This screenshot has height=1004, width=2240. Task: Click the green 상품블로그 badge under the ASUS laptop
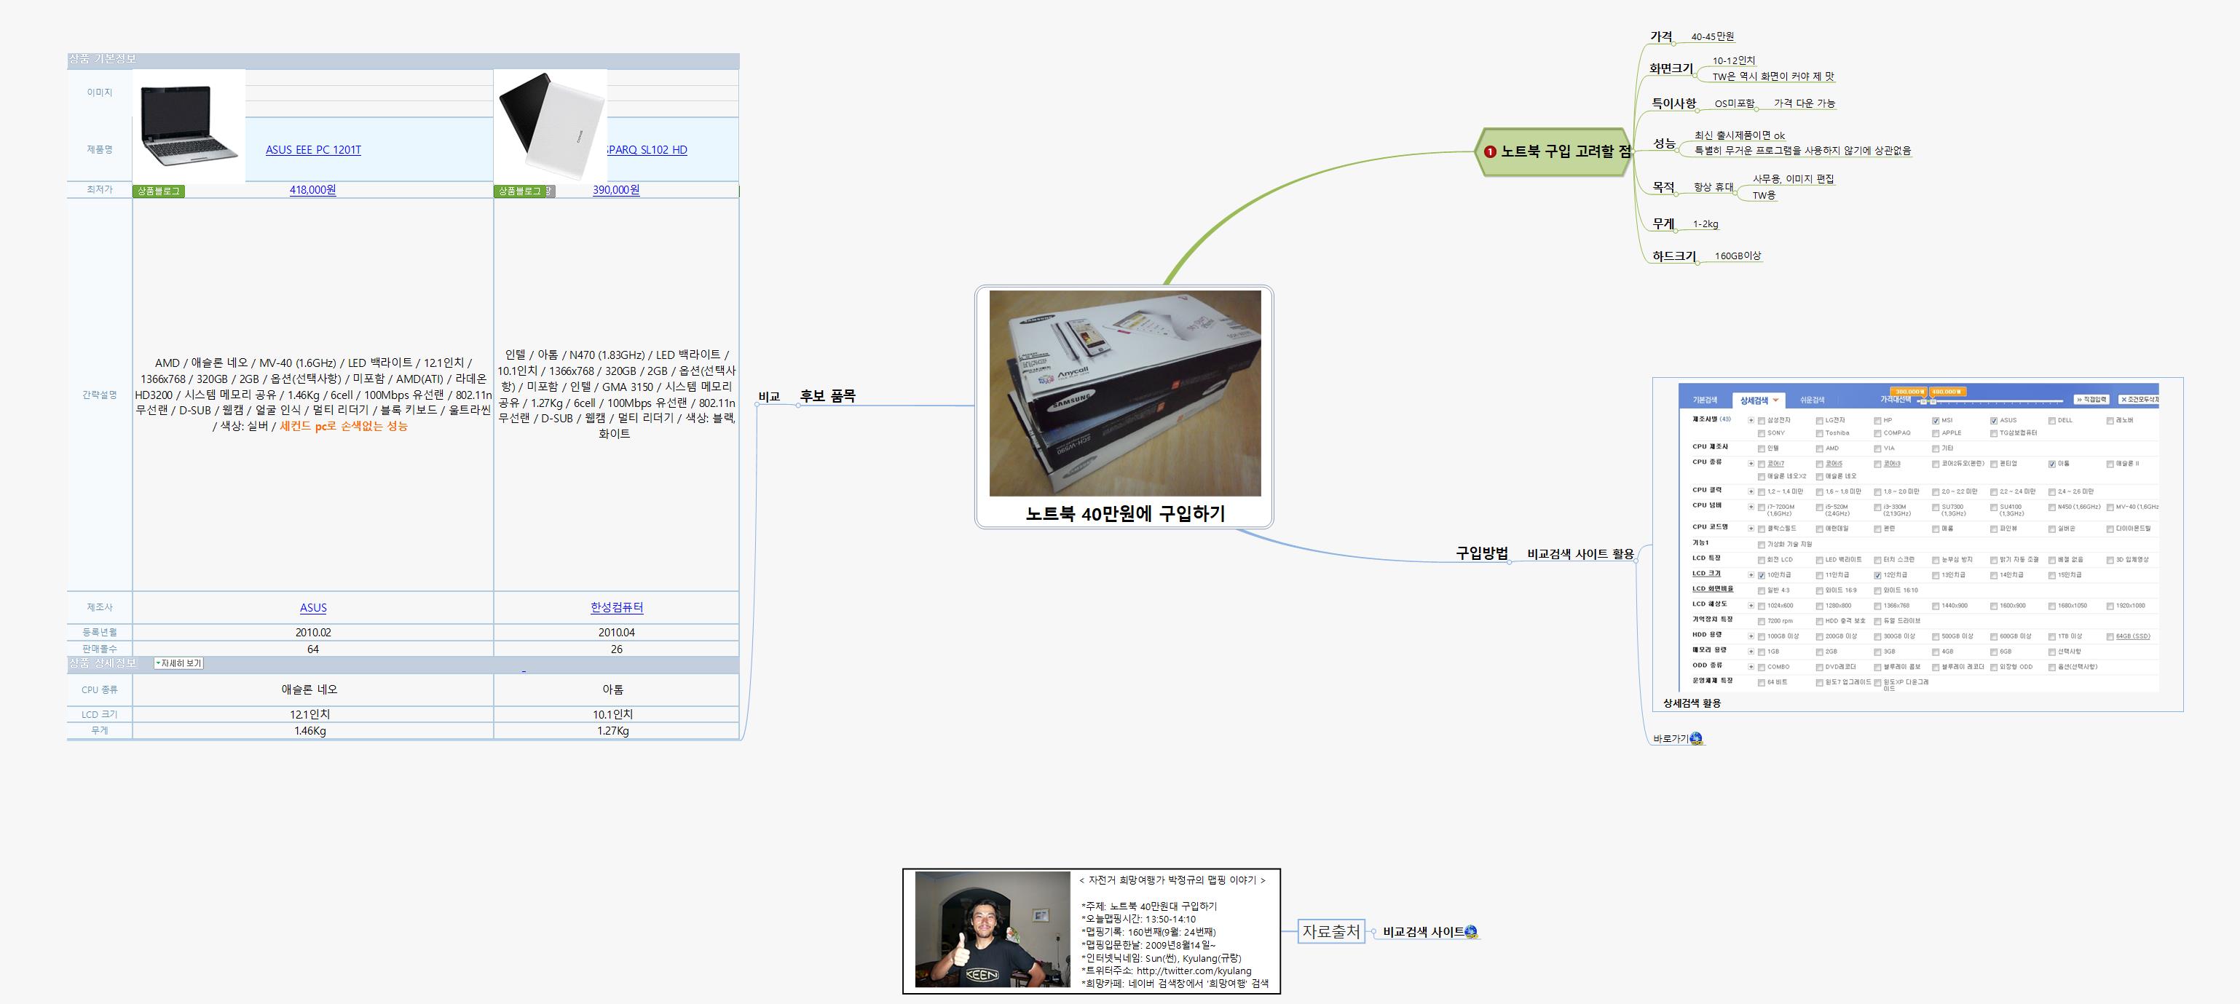click(x=158, y=191)
